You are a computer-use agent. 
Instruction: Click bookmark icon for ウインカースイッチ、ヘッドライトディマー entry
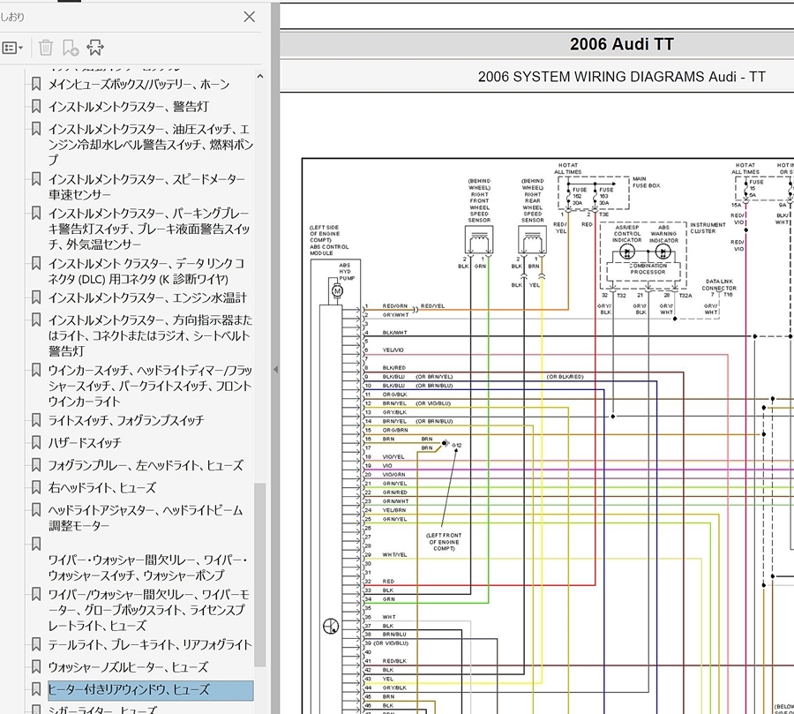pyautogui.click(x=36, y=371)
